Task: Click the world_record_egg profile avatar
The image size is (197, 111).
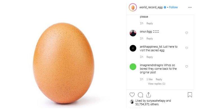Action: pos(133,7)
